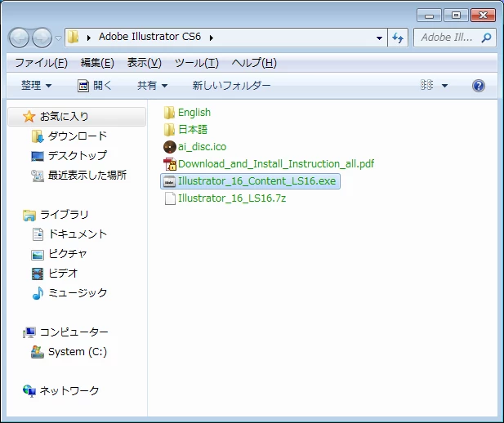Click the blue help question icon
The image size is (504, 423).
pos(479,86)
